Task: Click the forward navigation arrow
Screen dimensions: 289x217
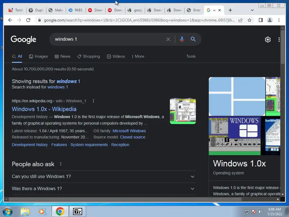Action: tap(19, 20)
